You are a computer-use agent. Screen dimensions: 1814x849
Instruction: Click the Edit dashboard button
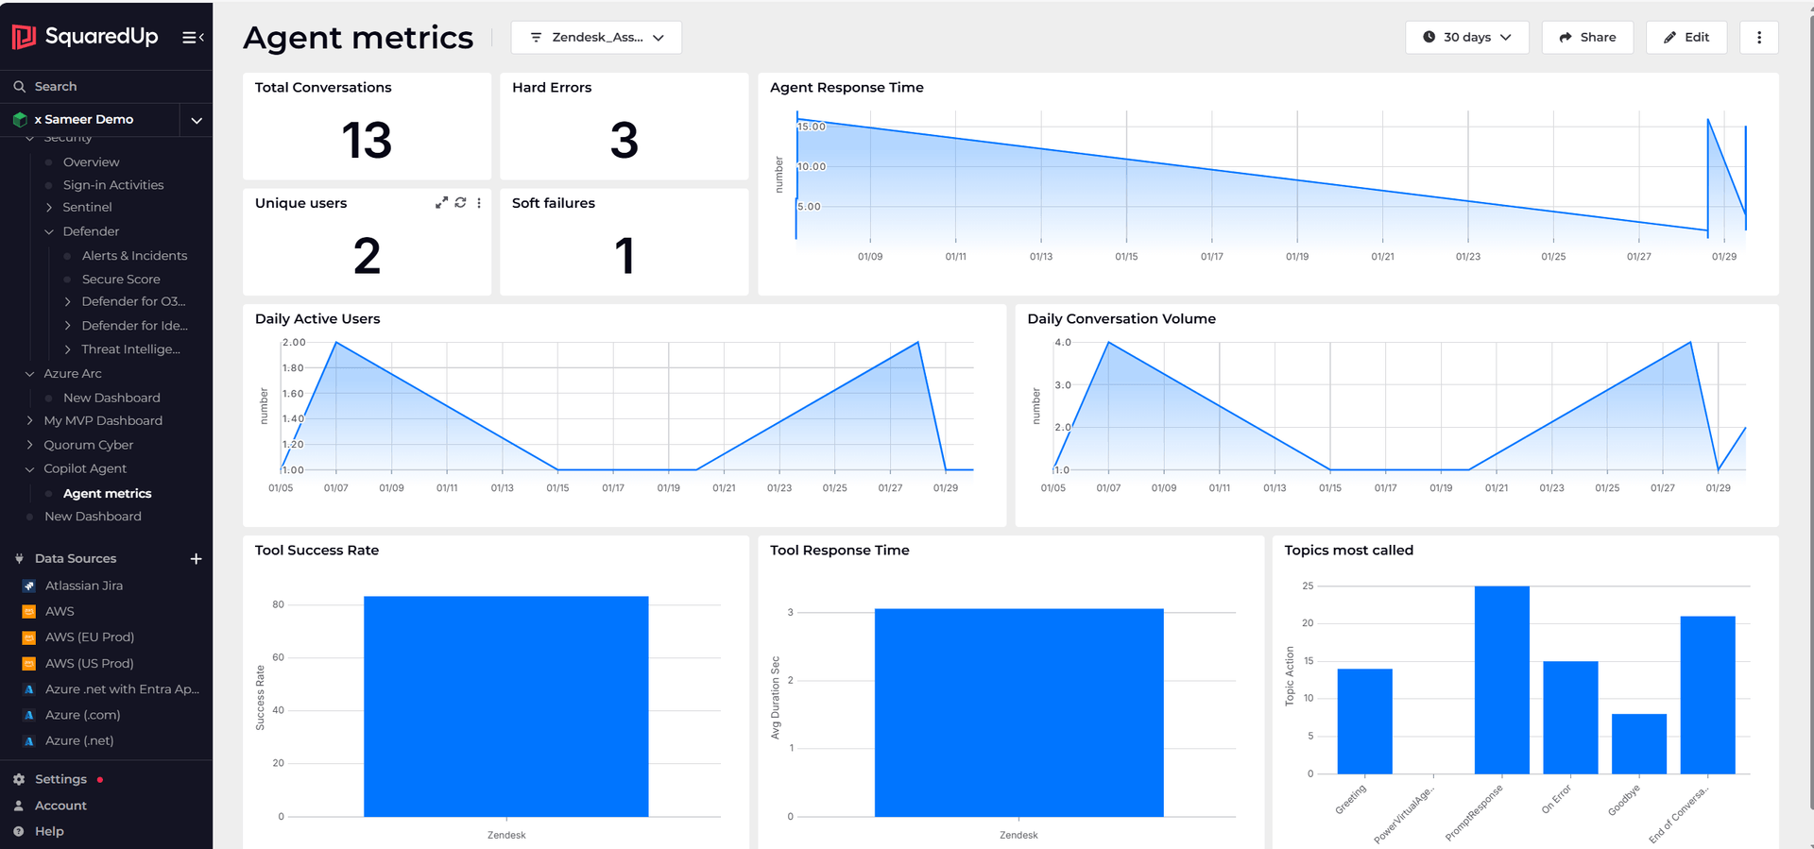click(1686, 38)
